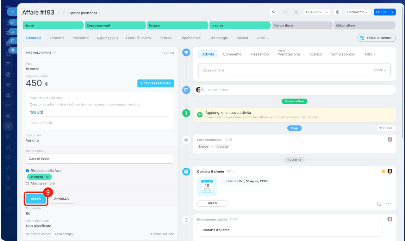Uncheck Richiesto nella fase checkbox
This screenshot has height=241, width=405.
point(28,171)
